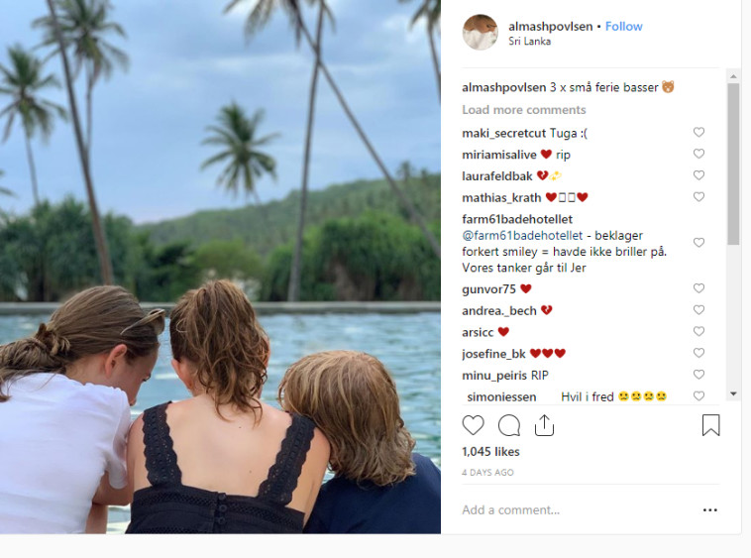Save the post with bookmark icon
The width and height of the screenshot is (751, 558).
[x=710, y=425]
